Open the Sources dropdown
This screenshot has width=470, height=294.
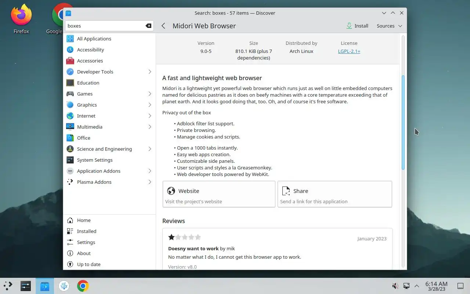tap(389, 26)
